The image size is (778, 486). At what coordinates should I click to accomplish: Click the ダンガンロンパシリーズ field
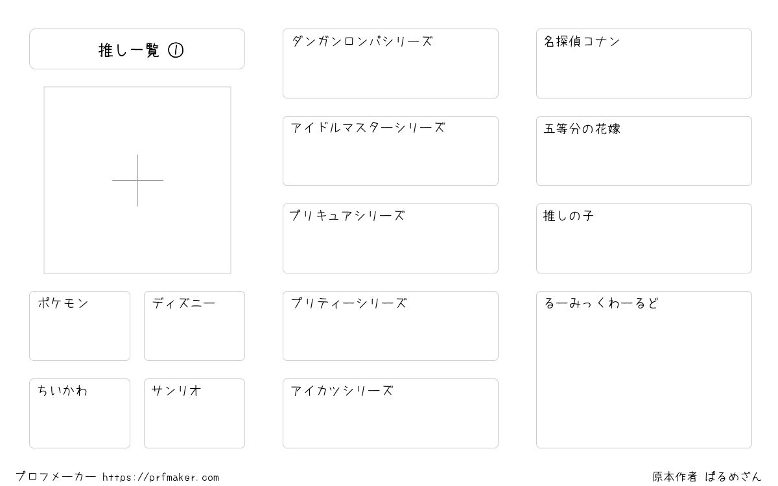click(390, 64)
